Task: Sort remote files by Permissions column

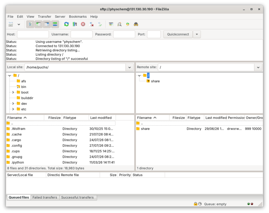Action: click(235, 118)
